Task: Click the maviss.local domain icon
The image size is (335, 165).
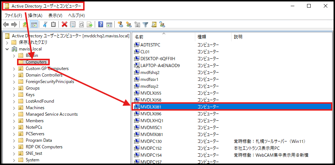Action: [x=14, y=49]
